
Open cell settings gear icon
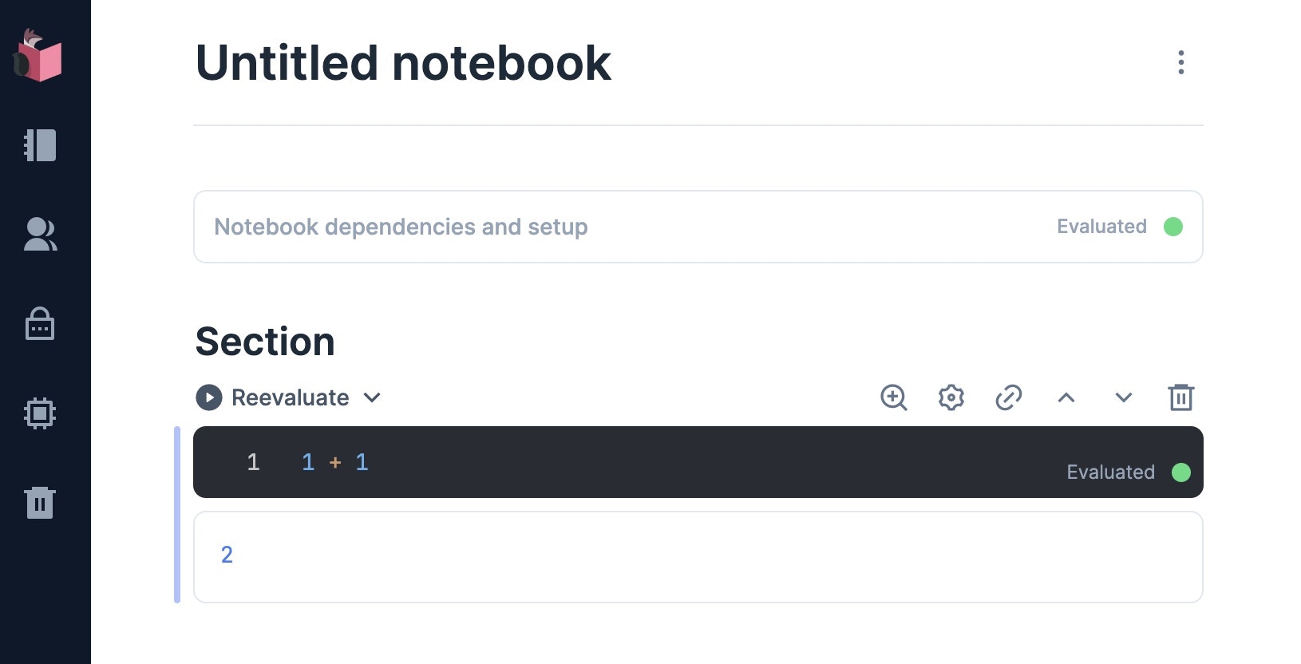coord(951,397)
